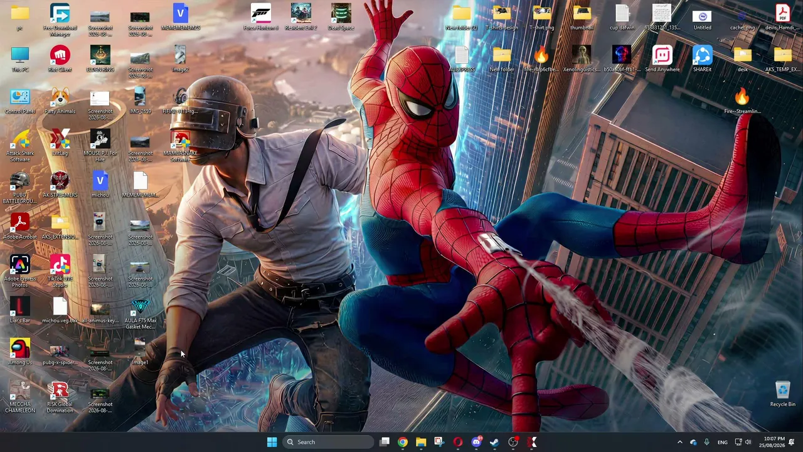Select the Fire--Streamlin flame file
The height and width of the screenshot is (452, 803).
(742, 102)
